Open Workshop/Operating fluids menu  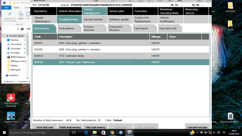click(x=171, y=11)
